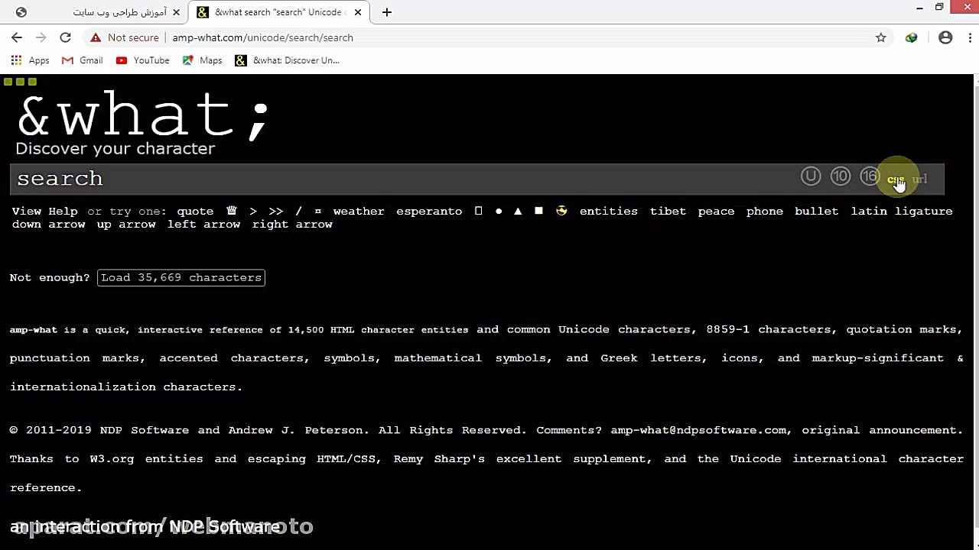Viewport: 979px width, 550px height.
Task: Click the &what; site logo
Action: [144, 115]
